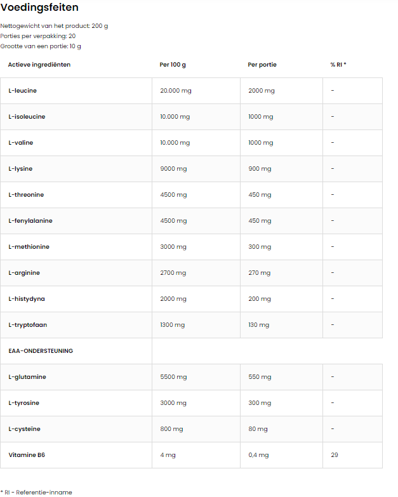This screenshot has height=497, width=398.
Task: Click the % RI column header
Action: tap(338, 65)
